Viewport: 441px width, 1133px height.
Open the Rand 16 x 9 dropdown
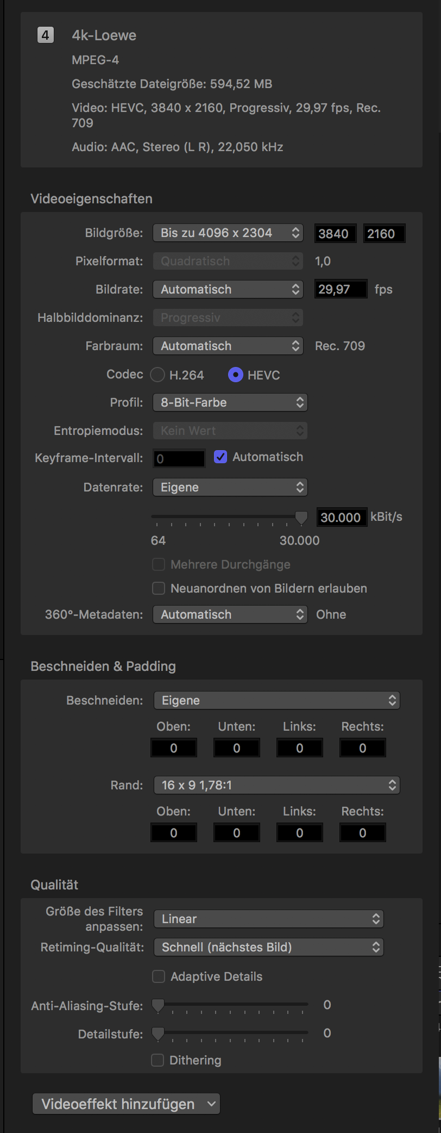(x=277, y=785)
